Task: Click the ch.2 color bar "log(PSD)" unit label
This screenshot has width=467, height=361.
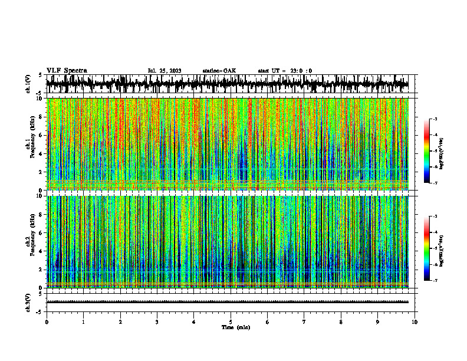Action: pyautogui.click(x=442, y=251)
